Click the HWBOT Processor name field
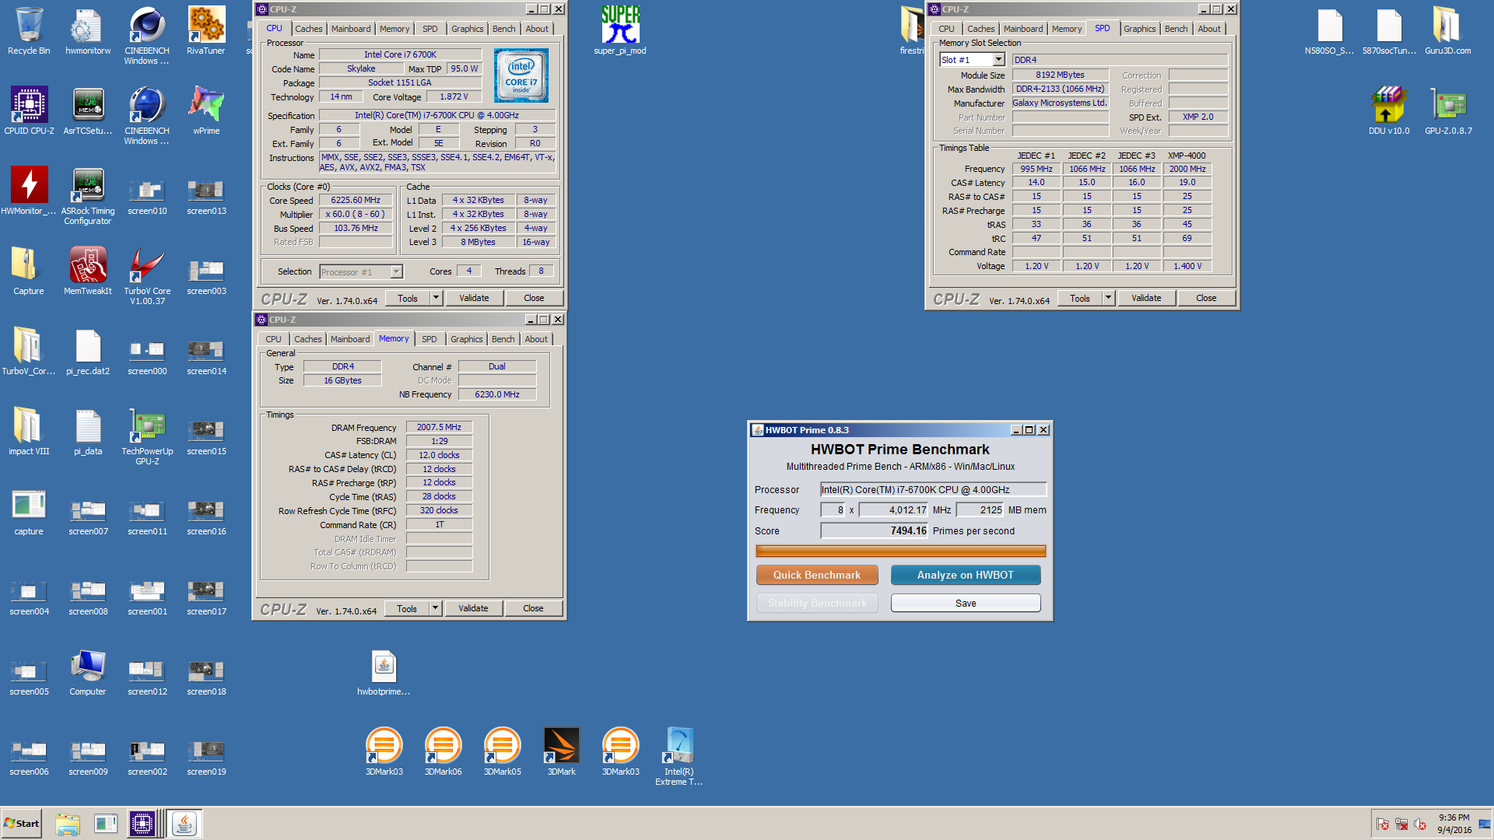The height and width of the screenshot is (840, 1494). coord(933,489)
